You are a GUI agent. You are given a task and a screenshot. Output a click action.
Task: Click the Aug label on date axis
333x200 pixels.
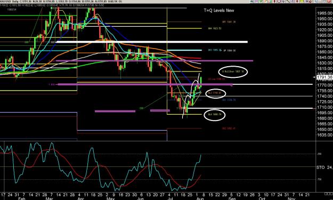click(200, 198)
